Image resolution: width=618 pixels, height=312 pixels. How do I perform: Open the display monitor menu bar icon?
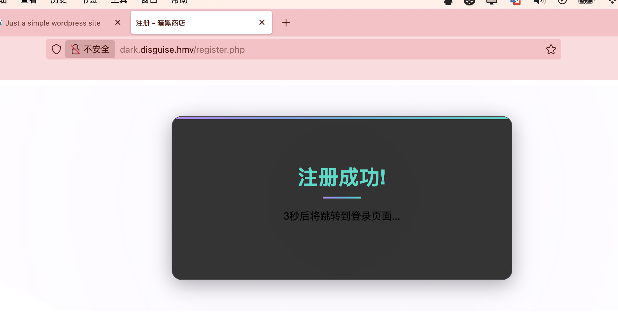coord(492,2)
